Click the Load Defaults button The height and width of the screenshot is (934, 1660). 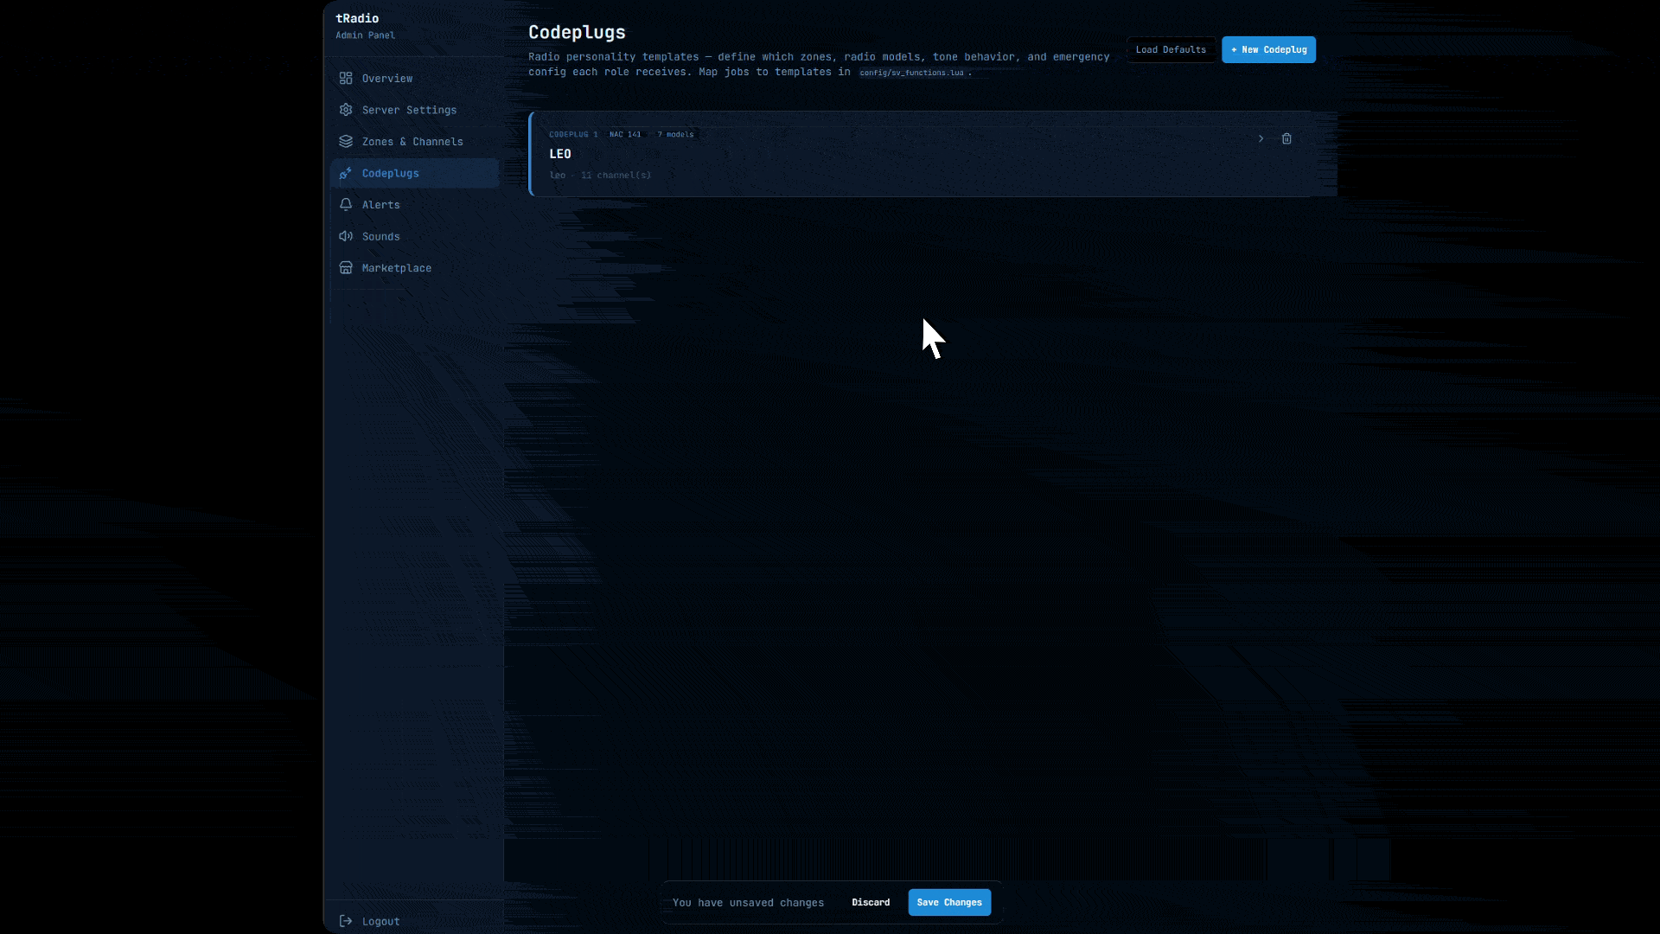coord(1171,49)
